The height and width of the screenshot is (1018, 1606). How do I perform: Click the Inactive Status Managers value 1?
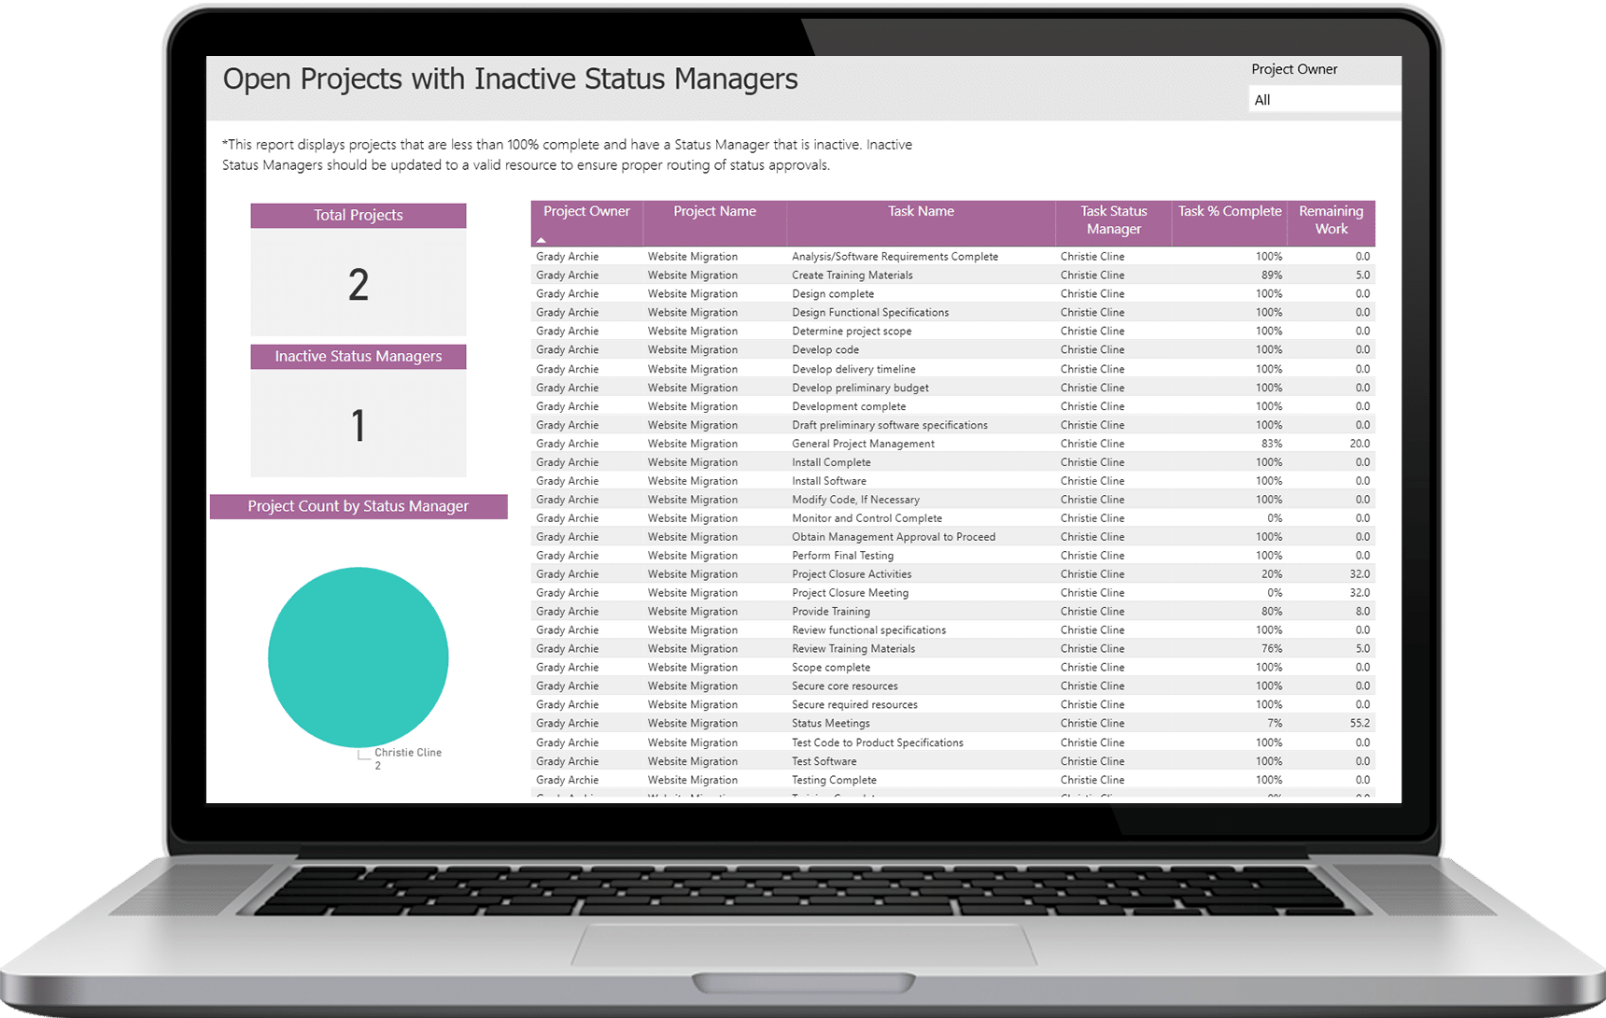[359, 426]
